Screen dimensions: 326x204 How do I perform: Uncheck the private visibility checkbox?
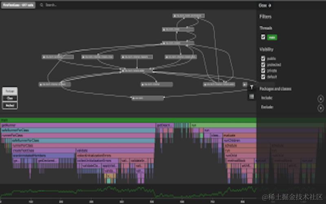[x=263, y=71]
